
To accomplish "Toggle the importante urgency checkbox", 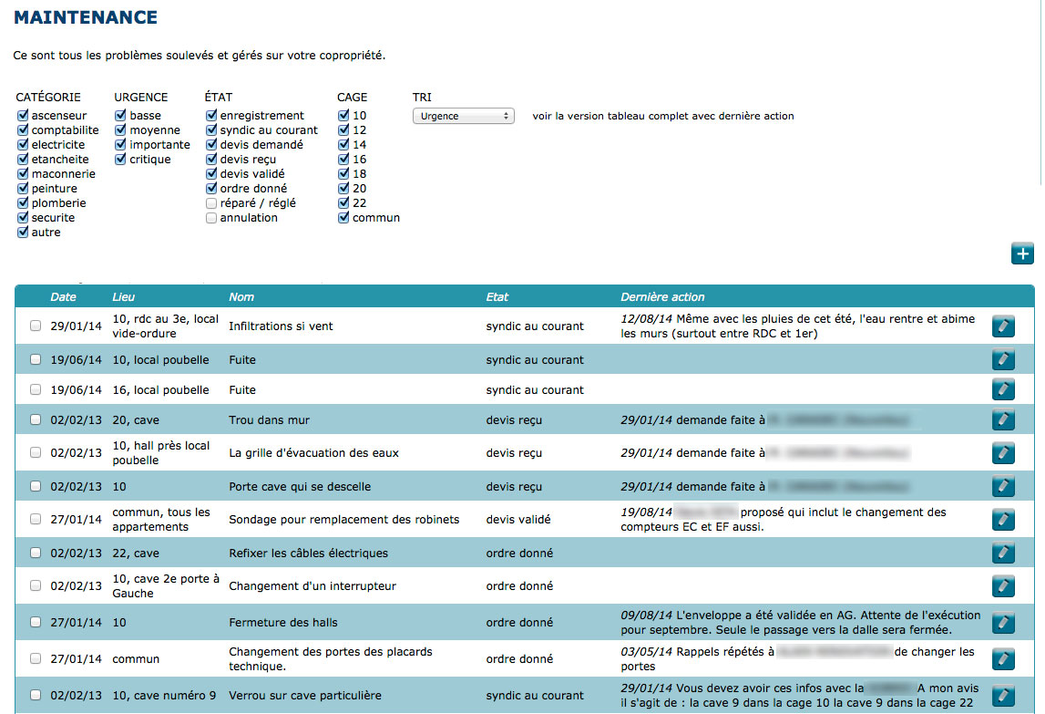I will point(120,144).
